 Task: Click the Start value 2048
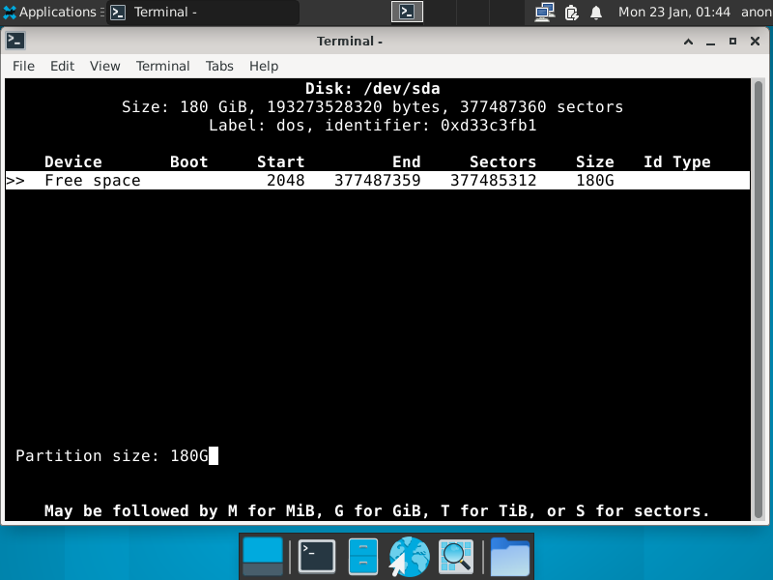(x=285, y=180)
